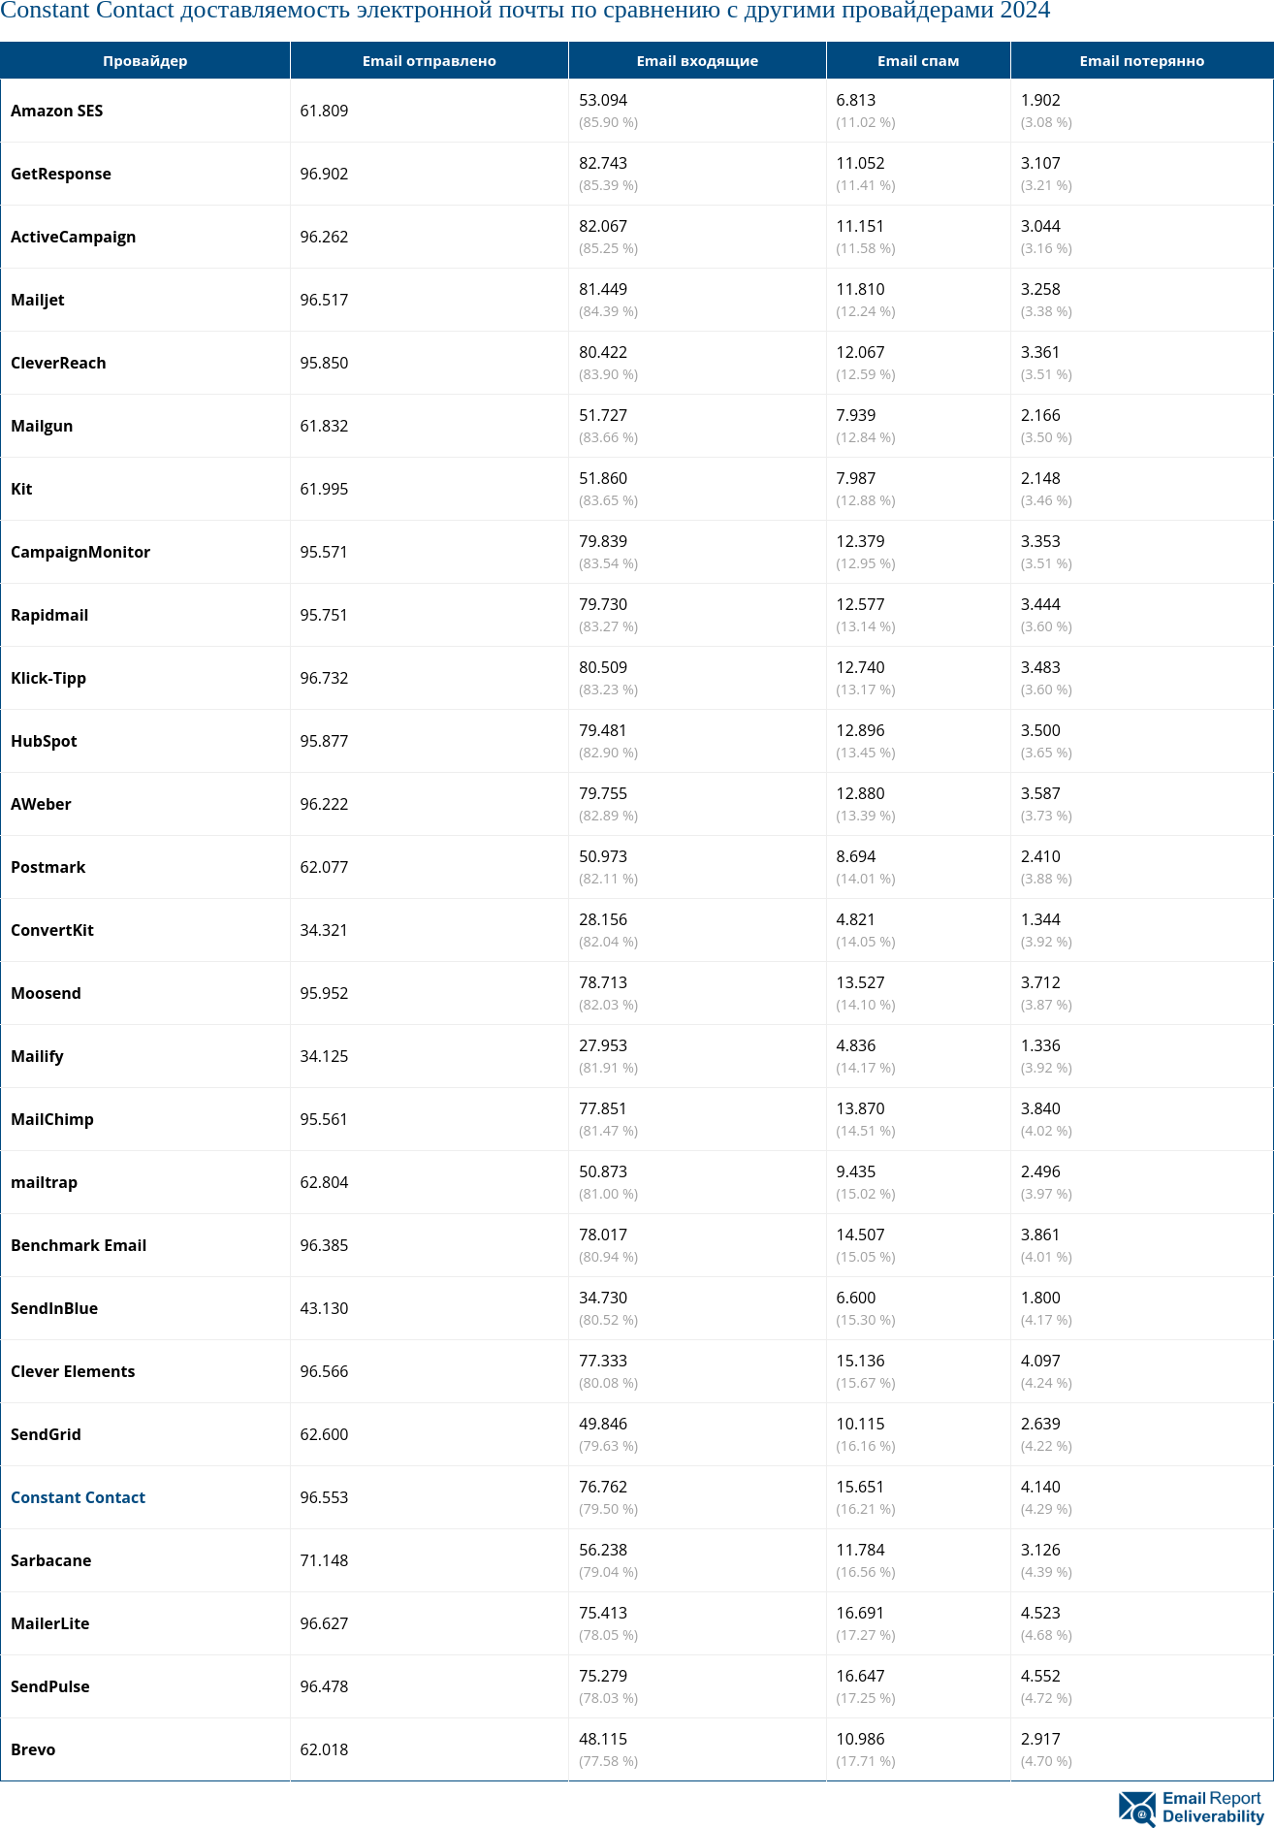The image size is (1274, 1828).
Task: Click the Brevo provider name
Action: (33, 1749)
